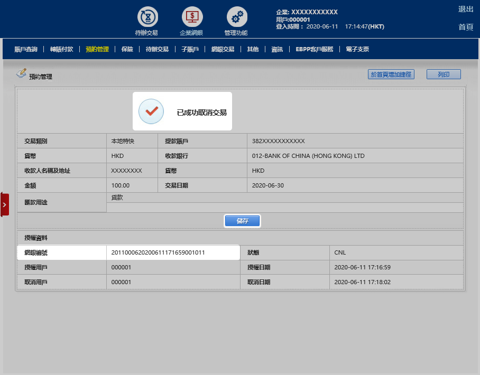Click the 退出 logout link
Image resolution: width=480 pixels, height=375 pixels.
(466, 9)
